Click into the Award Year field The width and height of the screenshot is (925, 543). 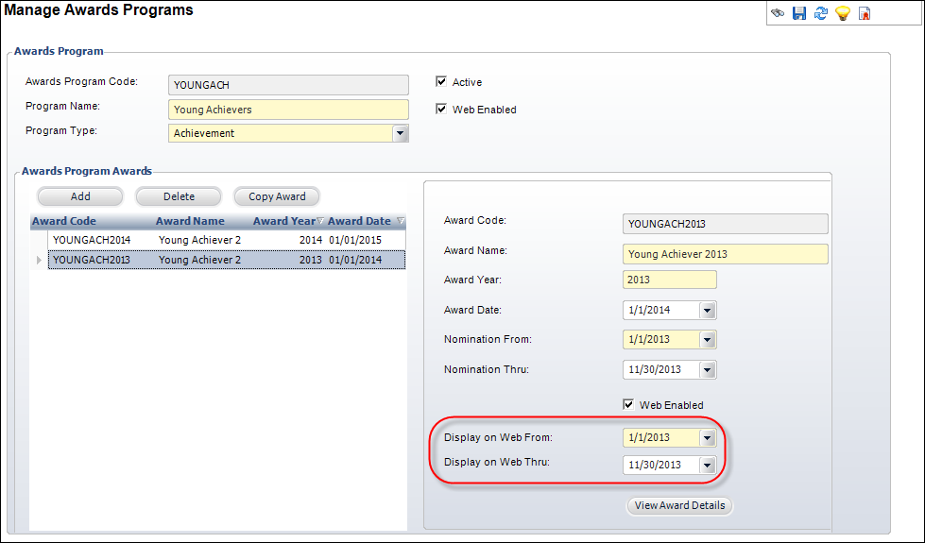coord(670,280)
